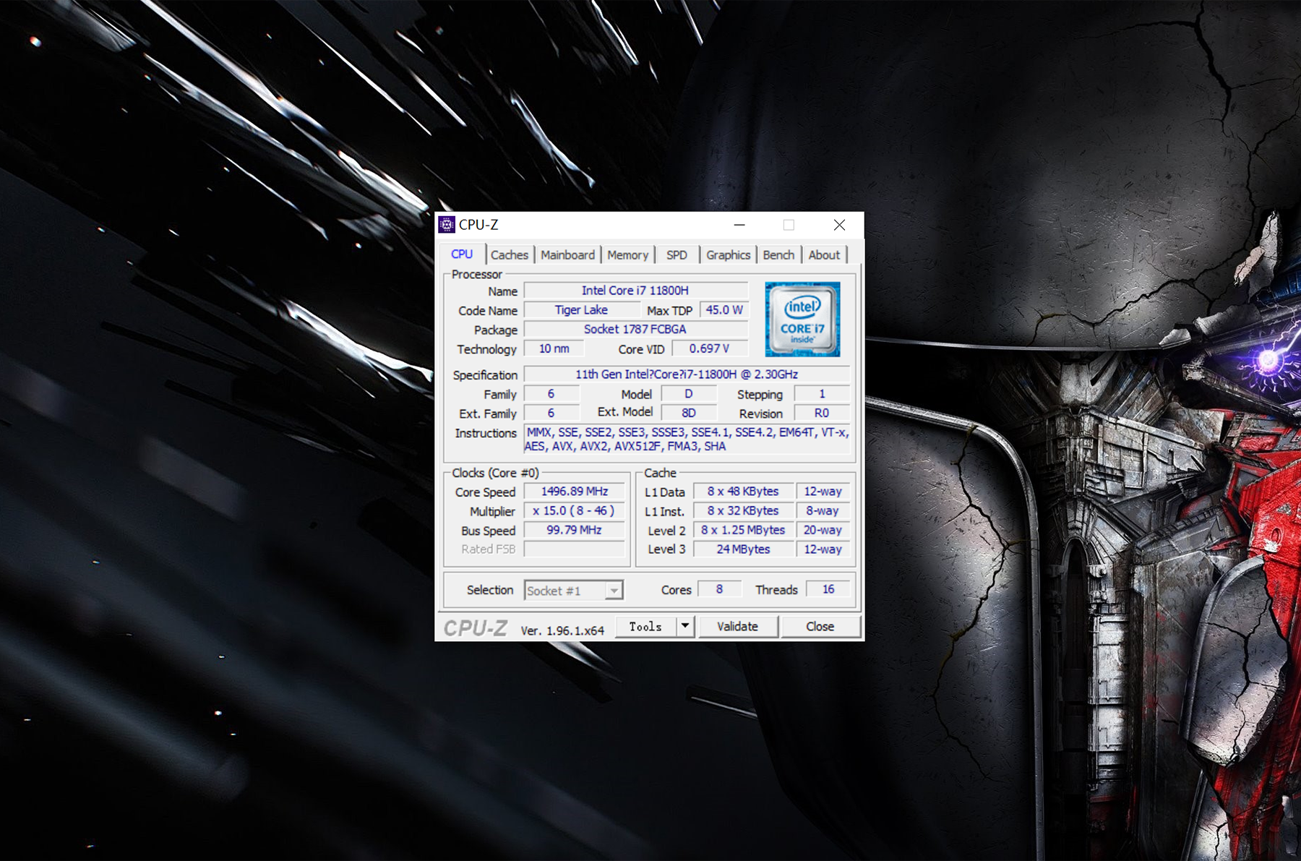Image resolution: width=1301 pixels, height=861 pixels.
Task: Select the CPU tab
Action: tap(462, 254)
